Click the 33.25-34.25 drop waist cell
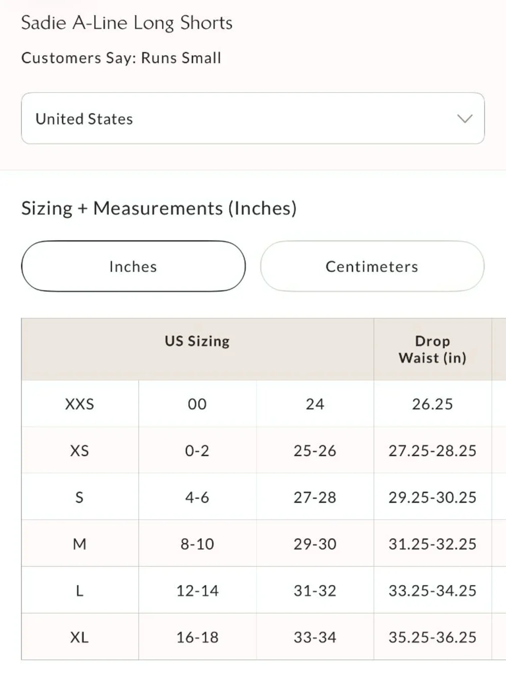Image resolution: width=506 pixels, height=674 pixels. click(433, 590)
